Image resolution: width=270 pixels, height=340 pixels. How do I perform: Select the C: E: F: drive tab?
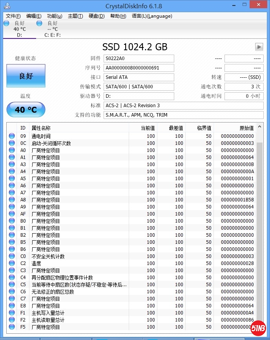pos(53,29)
